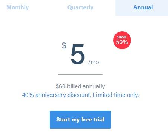Image resolution: width=168 pixels, height=139 pixels.
Task: Click the word discount in the blue promo line
Action: 79,95
